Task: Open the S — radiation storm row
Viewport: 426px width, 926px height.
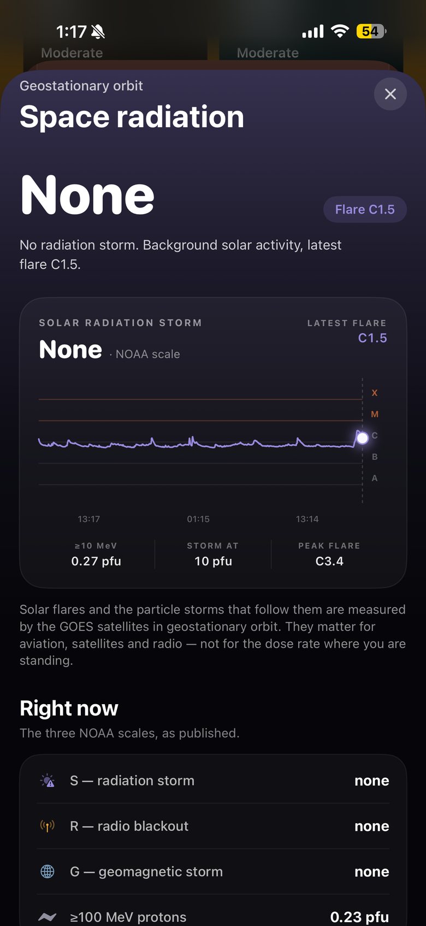Action: [x=213, y=781]
